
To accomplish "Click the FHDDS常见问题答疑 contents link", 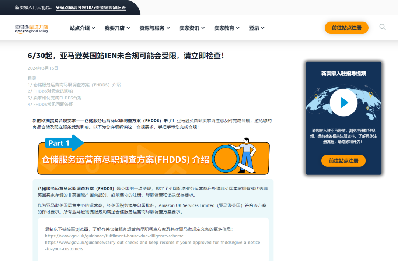I will (51, 104).
